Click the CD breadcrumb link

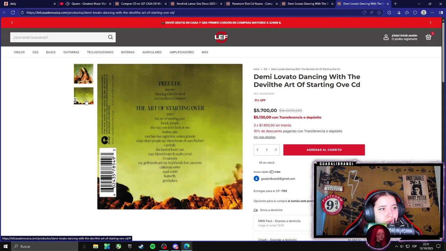pyautogui.click(x=265, y=69)
